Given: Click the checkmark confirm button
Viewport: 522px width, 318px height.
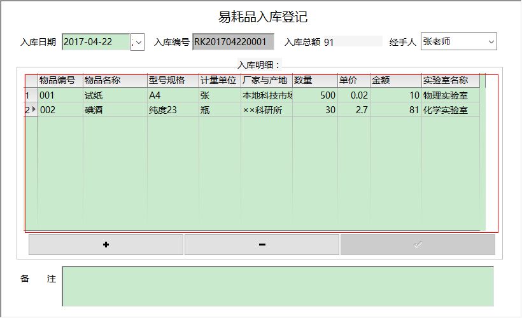Looking at the screenshot, I should (418, 245).
